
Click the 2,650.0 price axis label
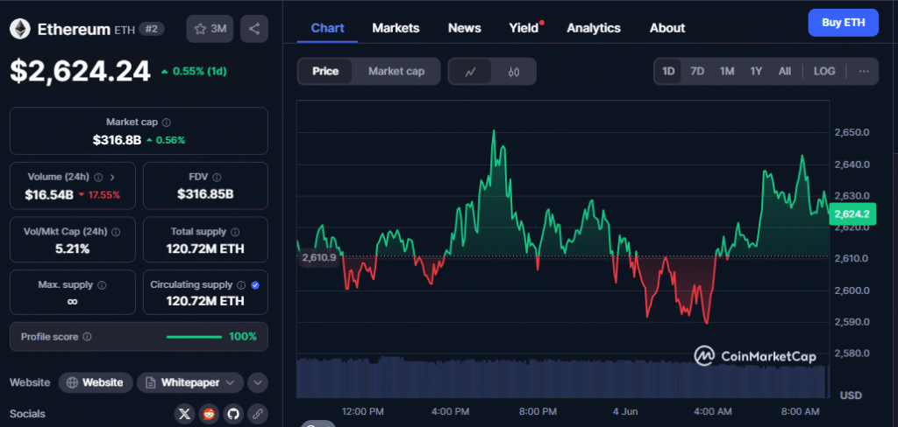[853, 133]
